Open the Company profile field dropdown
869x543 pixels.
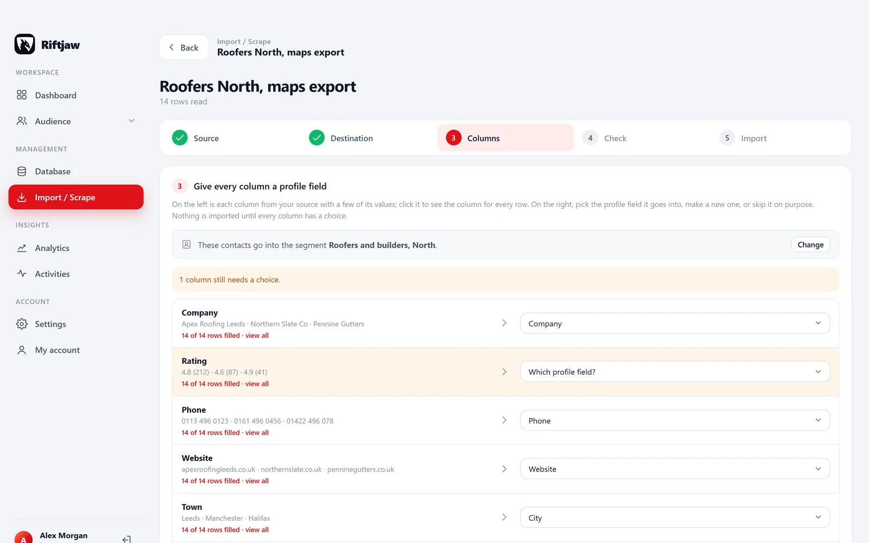pos(675,323)
